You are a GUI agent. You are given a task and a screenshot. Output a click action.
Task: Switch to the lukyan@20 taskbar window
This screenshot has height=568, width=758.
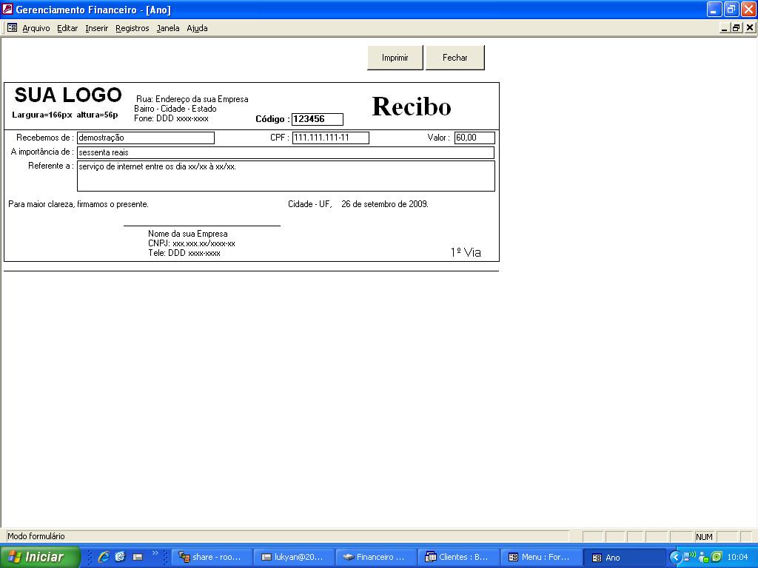pyautogui.click(x=293, y=557)
